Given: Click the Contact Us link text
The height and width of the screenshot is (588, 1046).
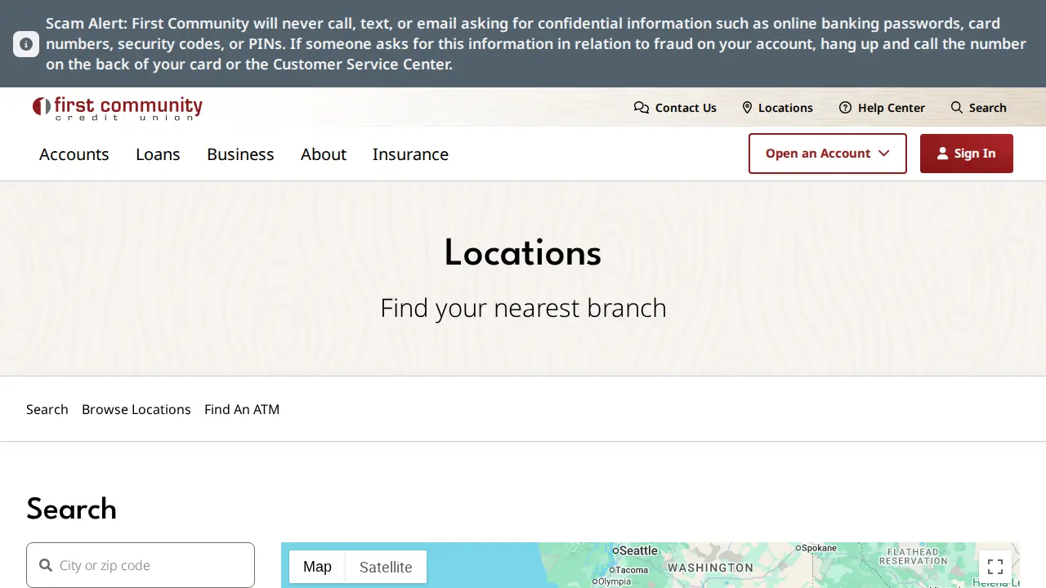Looking at the screenshot, I should point(686,108).
